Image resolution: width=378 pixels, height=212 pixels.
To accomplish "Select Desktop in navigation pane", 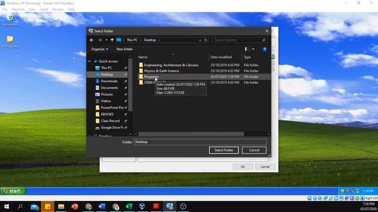I will click(x=107, y=75).
